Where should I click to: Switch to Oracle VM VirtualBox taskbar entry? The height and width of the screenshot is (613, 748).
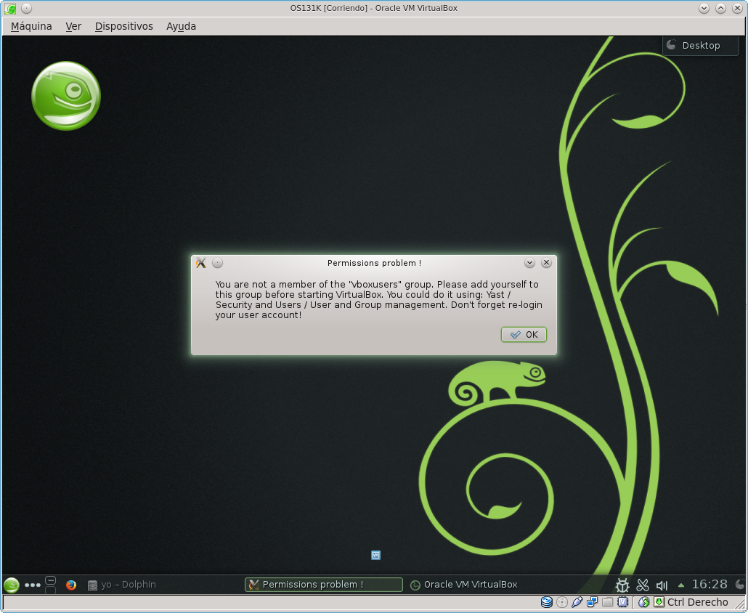[x=463, y=585]
